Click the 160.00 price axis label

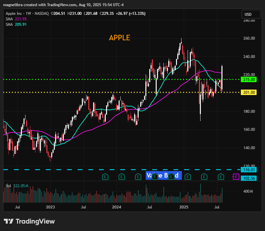(x=249, y=130)
